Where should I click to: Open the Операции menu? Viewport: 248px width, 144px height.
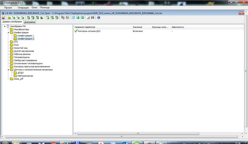(24, 7)
